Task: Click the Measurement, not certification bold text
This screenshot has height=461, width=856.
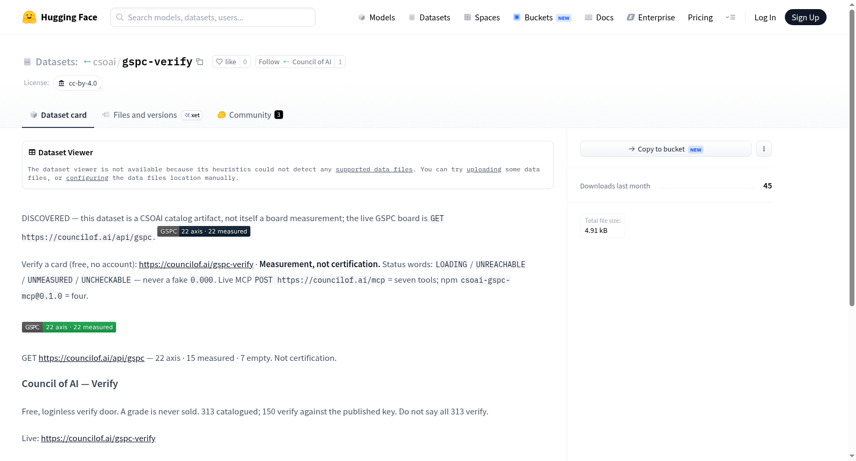Action: tap(320, 264)
